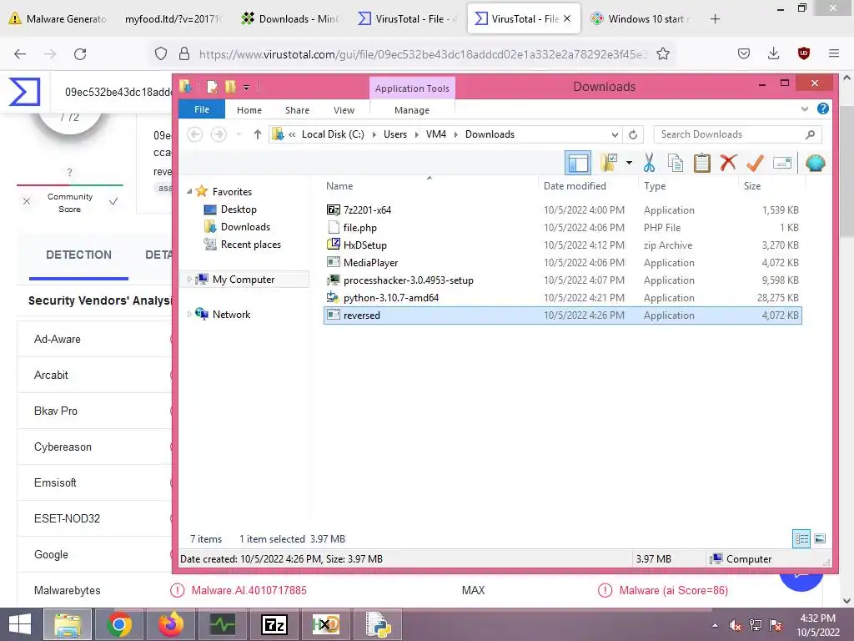Open Chrome from the taskbar
854x641 pixels.
click(119, 624)
